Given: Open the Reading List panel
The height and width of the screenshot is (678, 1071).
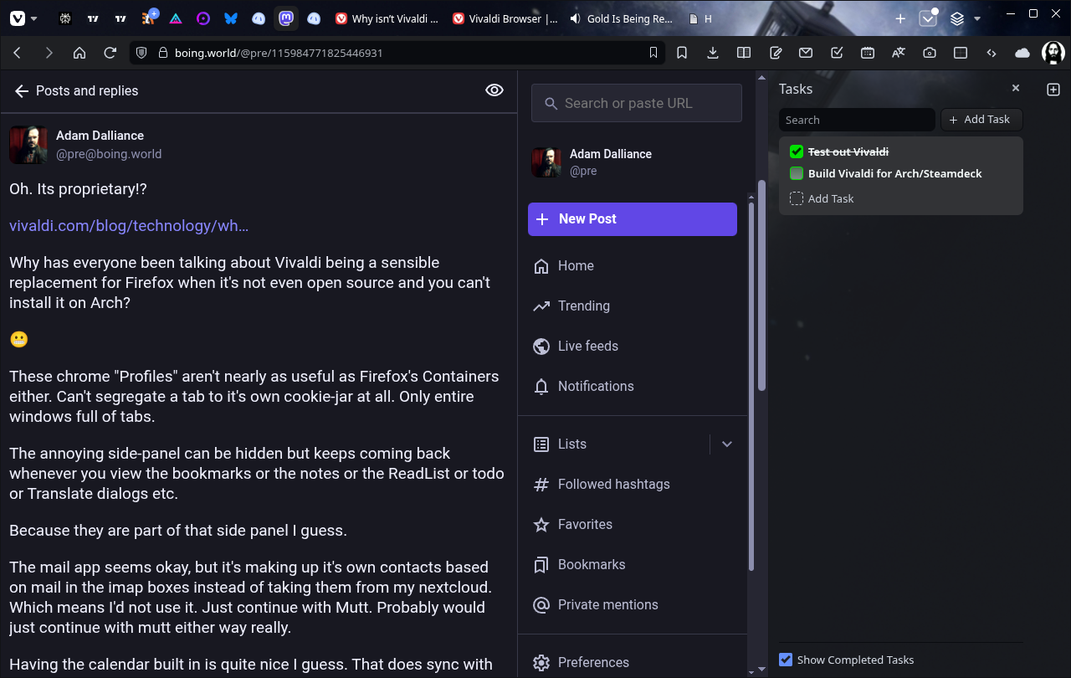Looking at the screenshot, I should pyautogui.click(x=743, y=53).
